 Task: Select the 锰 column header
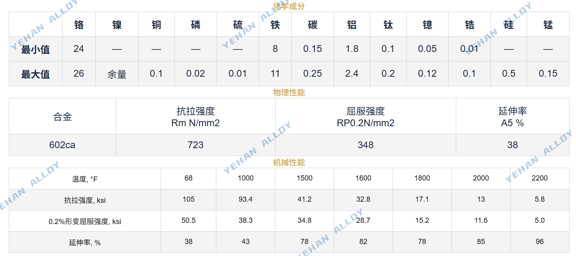coord(548,25)
